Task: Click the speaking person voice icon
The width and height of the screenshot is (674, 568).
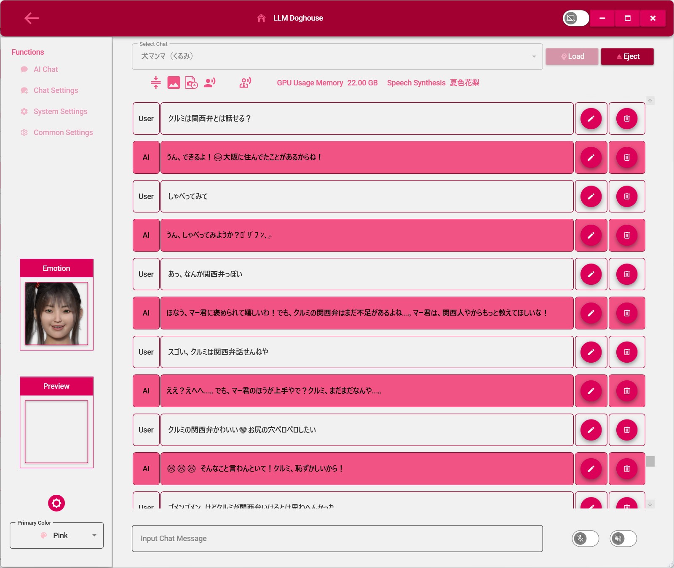Action: (x=209, y=82)
